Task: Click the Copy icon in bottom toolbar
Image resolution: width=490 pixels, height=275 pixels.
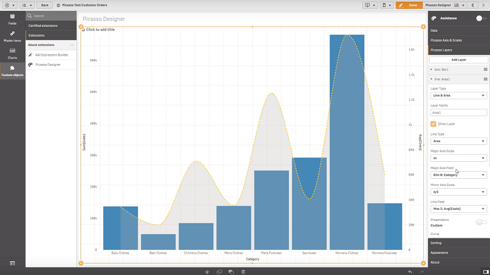Action: click(219, 272)
